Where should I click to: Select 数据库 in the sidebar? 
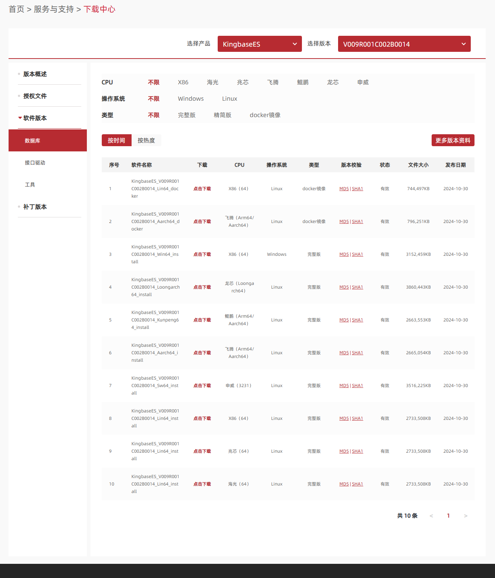tap(48, 141)
